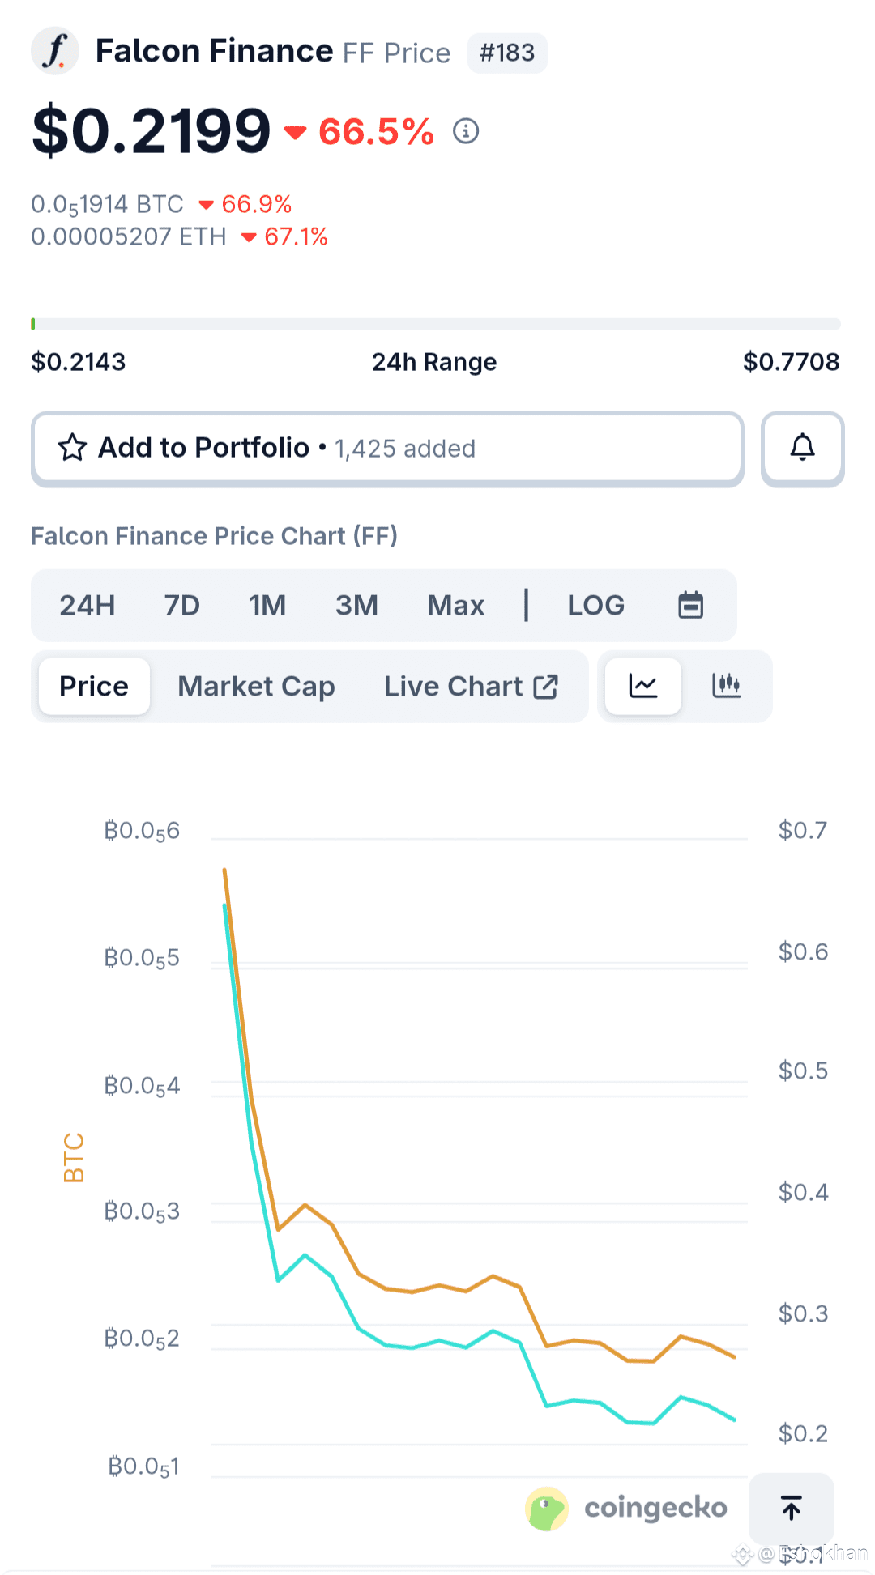Click the Falcon Finance logo icon
This screenshot has width=875, height=1575.
[54, 51]
